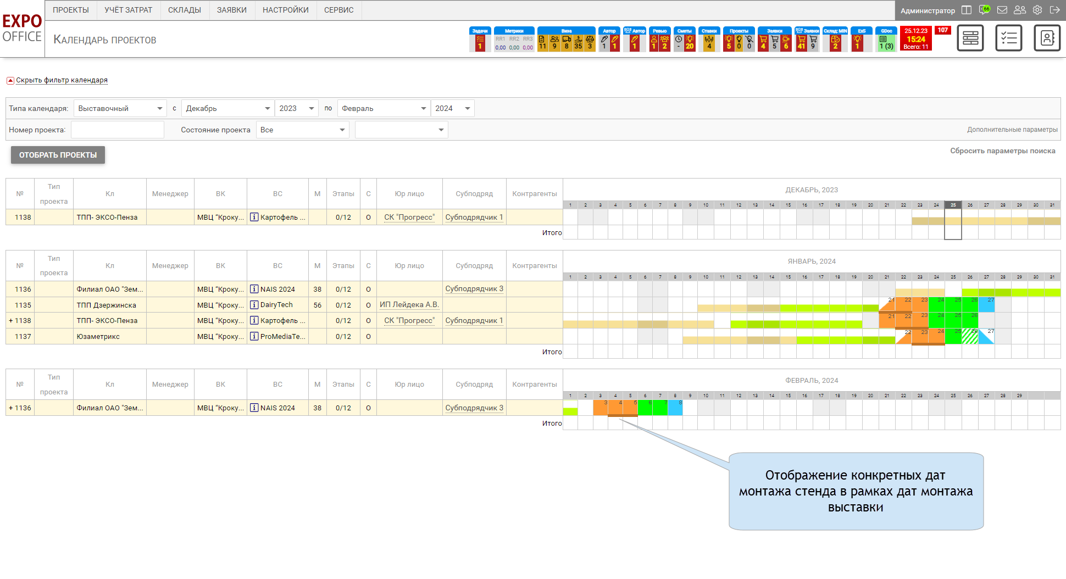Screen dimensions: 1066x579
Task: Click the logout arrow icon
Action: tap(1054, 10)
